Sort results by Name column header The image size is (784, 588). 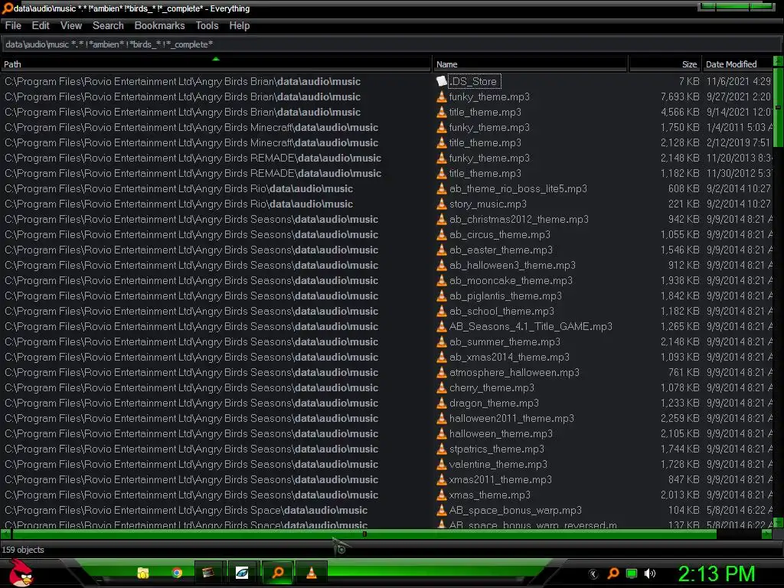coord(530,64)
